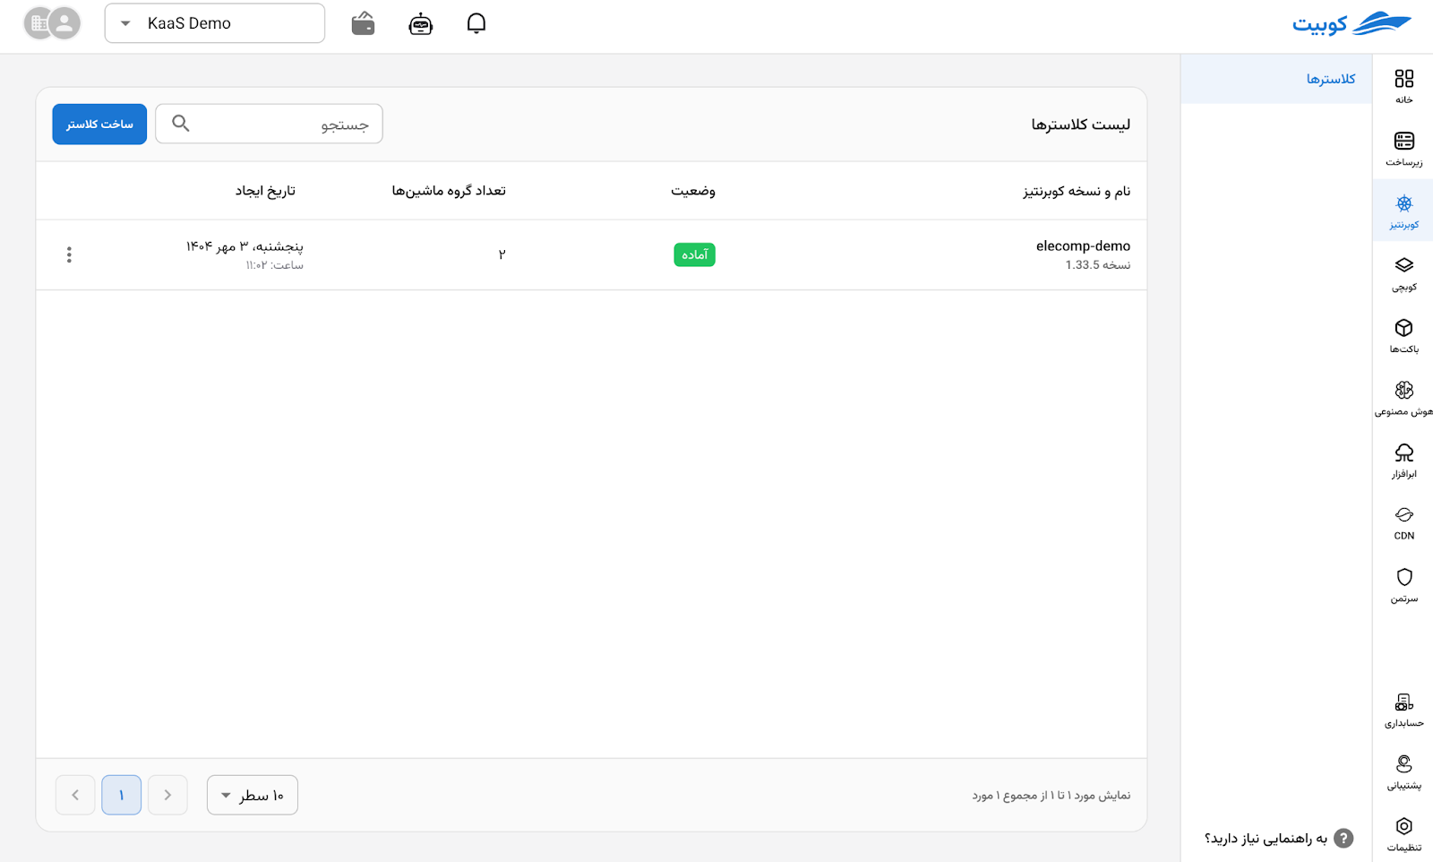Open the rows-per-page dropdown

point(253,795)
